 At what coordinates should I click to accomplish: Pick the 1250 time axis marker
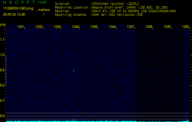(185, 27)
